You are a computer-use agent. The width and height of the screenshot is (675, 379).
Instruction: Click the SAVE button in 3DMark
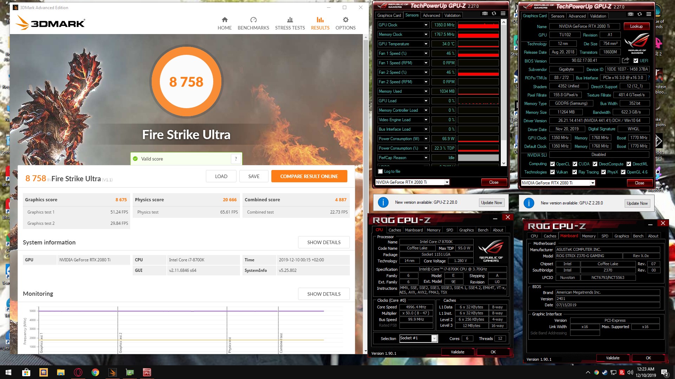254,176
